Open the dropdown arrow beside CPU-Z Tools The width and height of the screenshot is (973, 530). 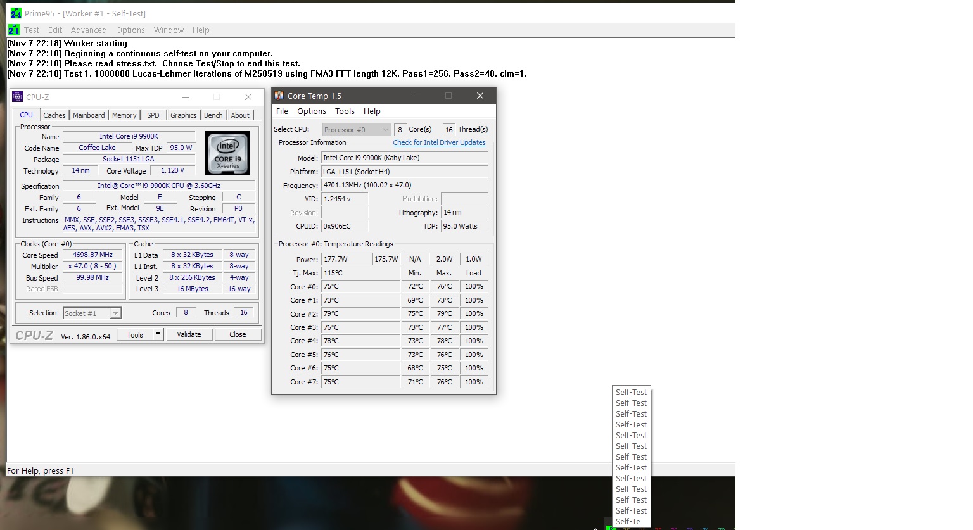pos(158,334)
